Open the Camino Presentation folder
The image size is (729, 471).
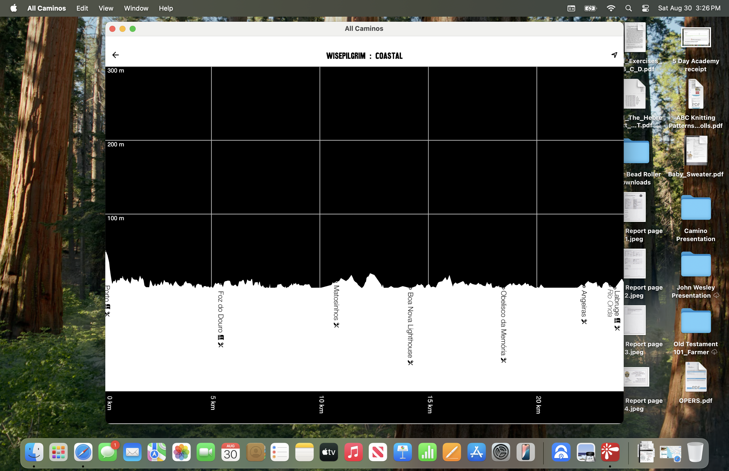pyautogui.click(x=696, y=208)
